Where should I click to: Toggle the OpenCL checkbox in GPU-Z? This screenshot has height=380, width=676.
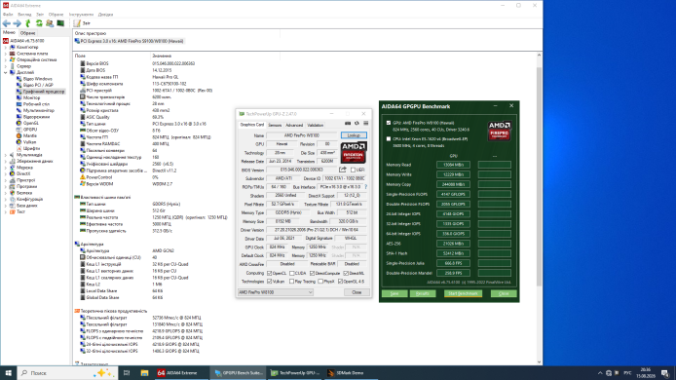tap(270, 274)
